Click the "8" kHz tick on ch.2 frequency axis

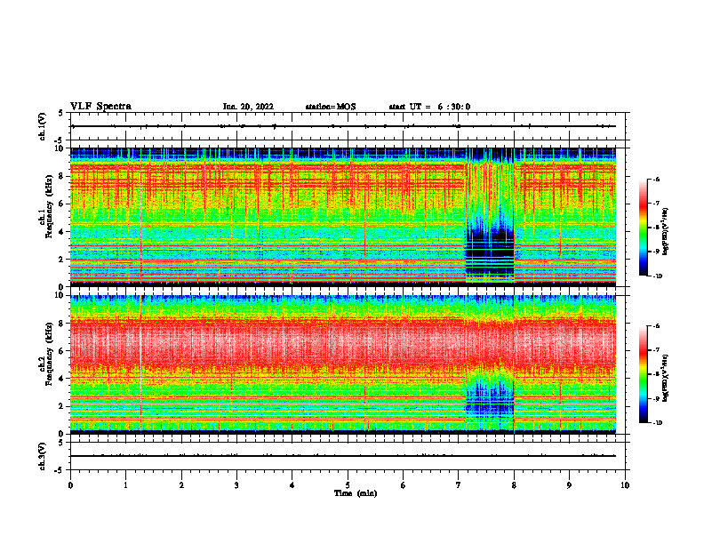(x=62, y=324)
